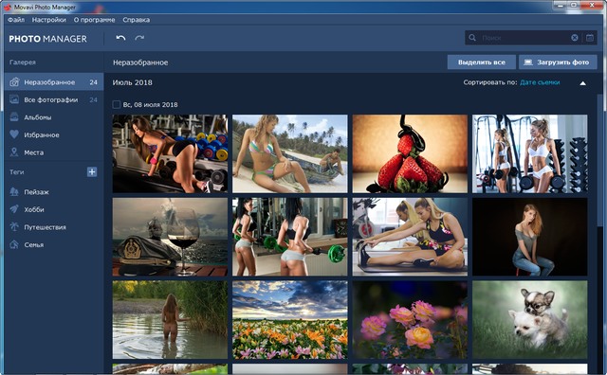Filter by the Семья tag
Screen dimensions: 607x375
coord(54,244)
